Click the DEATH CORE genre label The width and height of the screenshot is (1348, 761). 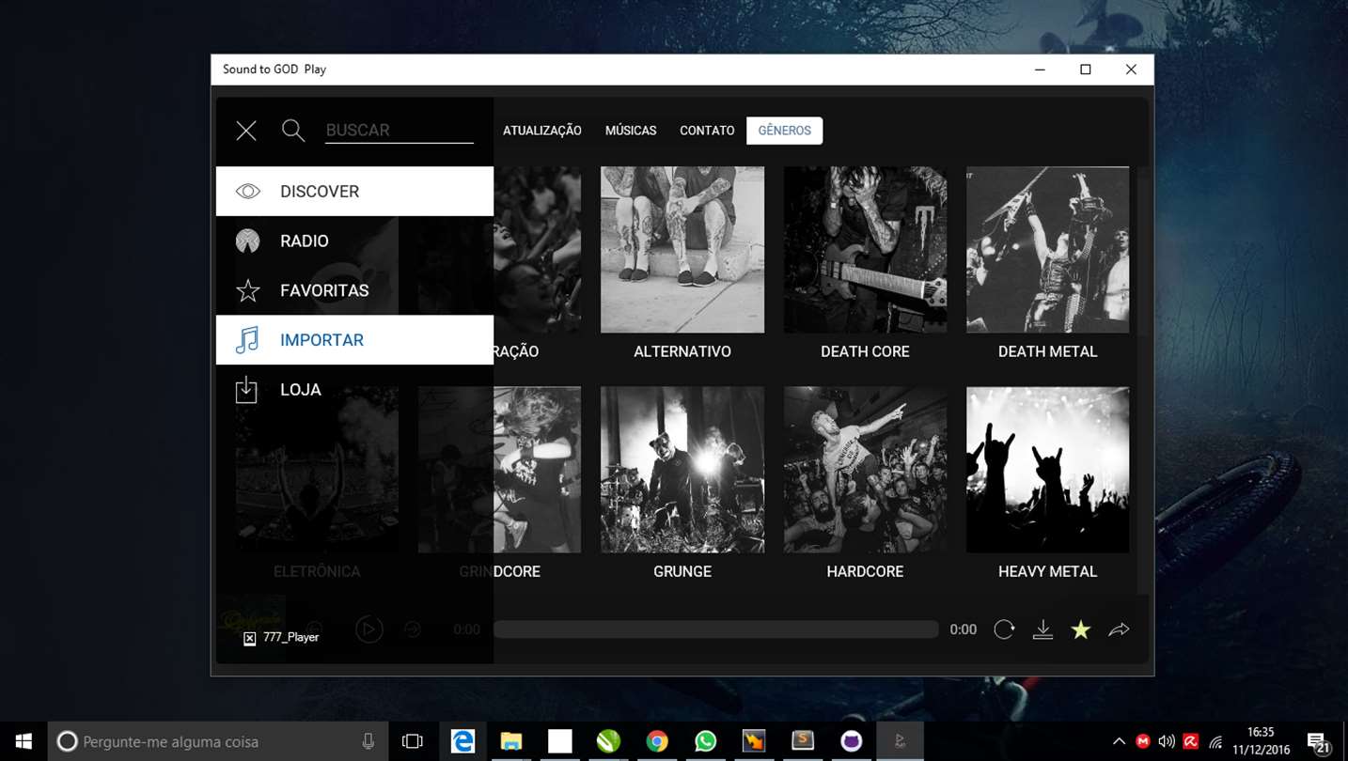pos(865,351)
